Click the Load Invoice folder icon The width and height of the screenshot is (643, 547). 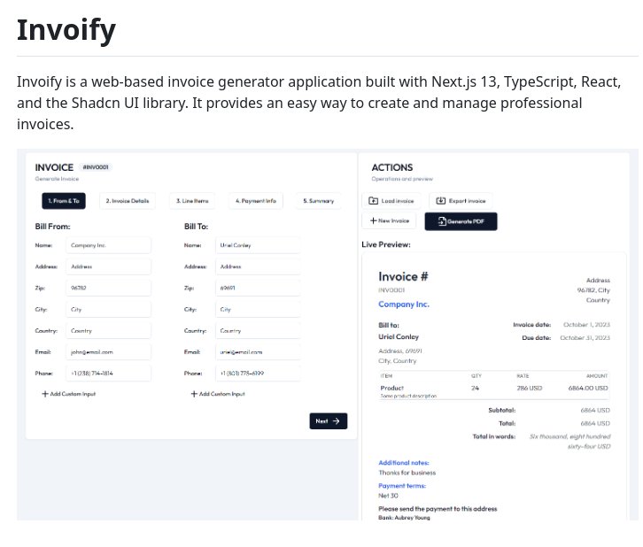click(374, 201)
